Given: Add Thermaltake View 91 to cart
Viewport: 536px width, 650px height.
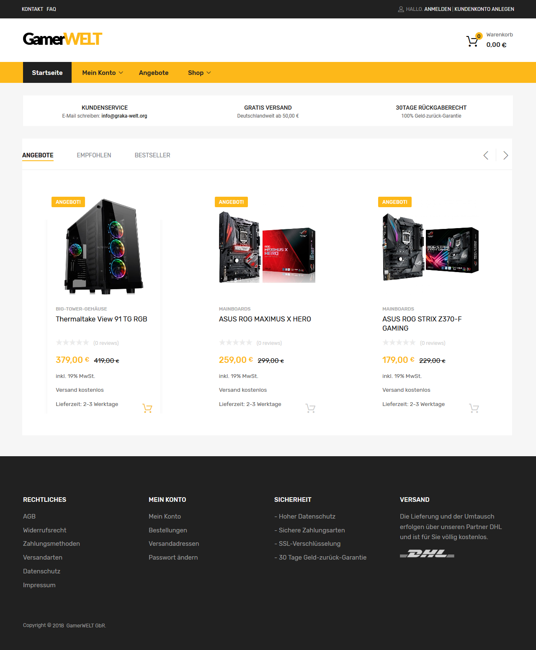Looking at the screenshot, I should point(147,408).
